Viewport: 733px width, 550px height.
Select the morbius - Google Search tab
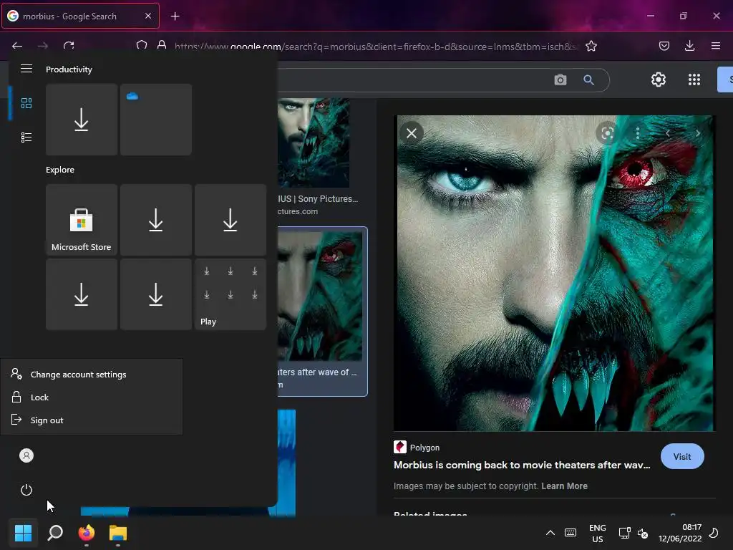coord(80,16)
